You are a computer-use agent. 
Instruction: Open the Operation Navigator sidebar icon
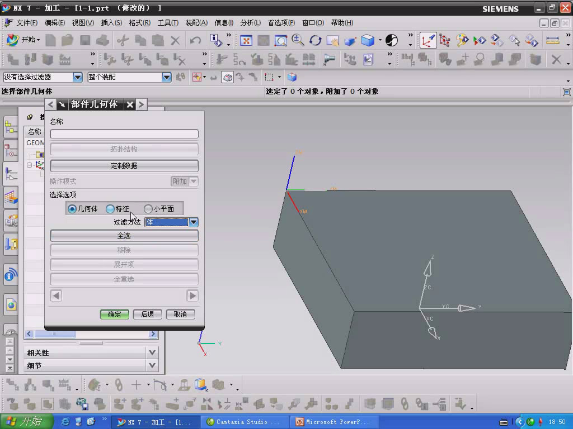pos(11,175)
